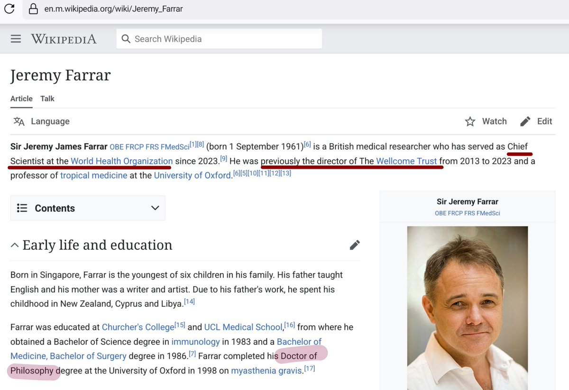Image resolution: width=569 pixels, height=390 pixels.
Task: Open the myasthenia gravis link
Action: pyautogui.click(x=266, y=371)
